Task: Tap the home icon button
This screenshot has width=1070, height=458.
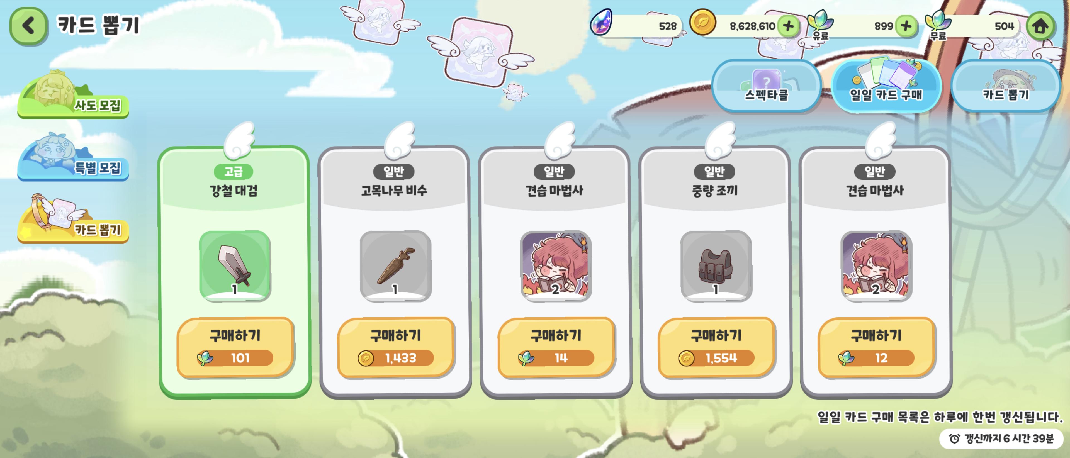Action: click(x=1040, y=26)
